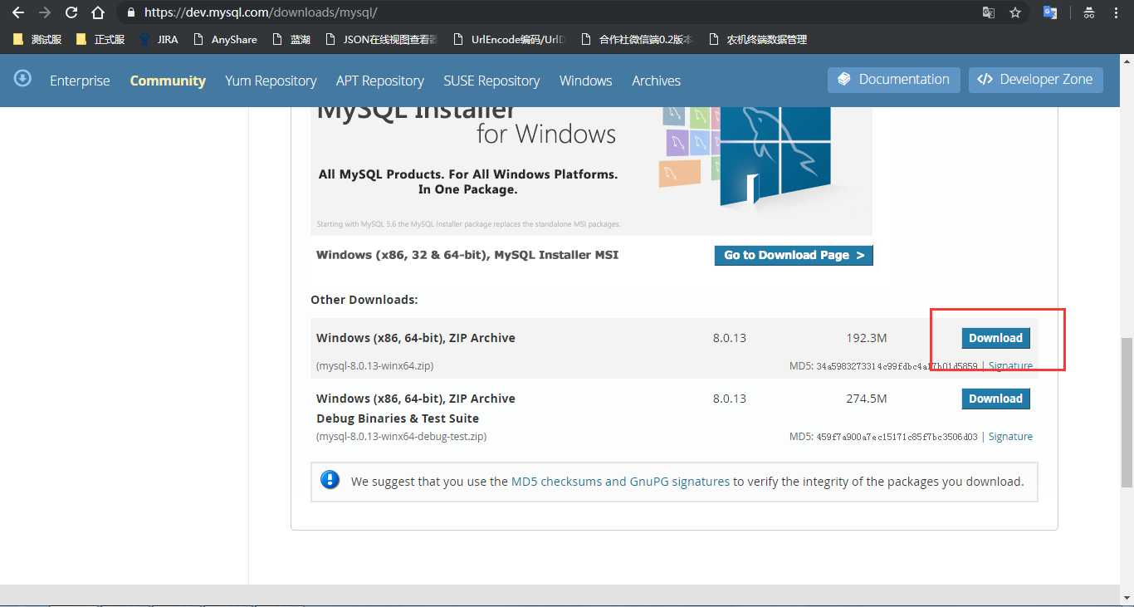Image resolution: width=1134 pixels, height=607 pixels.
Task: Open Signature link for mysql-8.0.13-winx64.zip
Action: pyautogui.click(x=1010, y=365)
